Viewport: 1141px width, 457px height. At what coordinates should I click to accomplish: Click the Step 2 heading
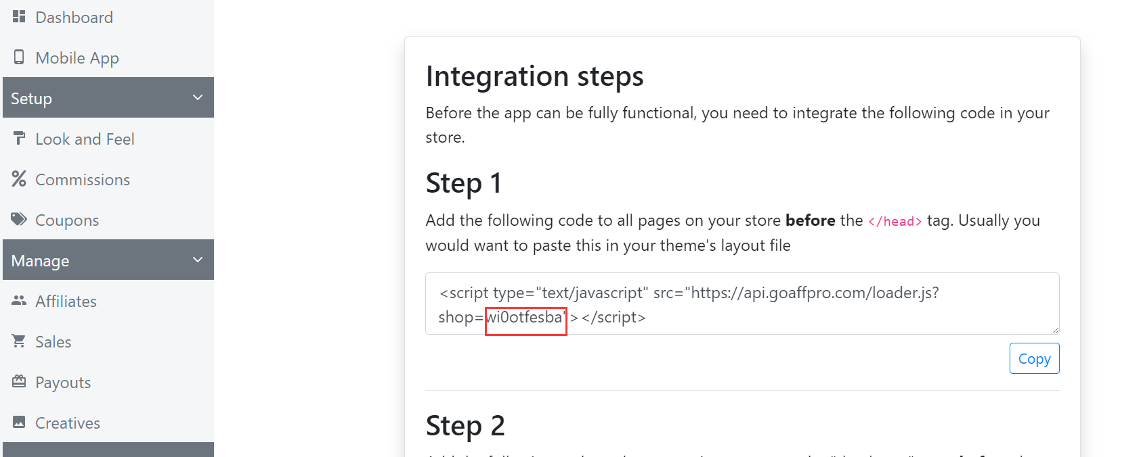465,426
